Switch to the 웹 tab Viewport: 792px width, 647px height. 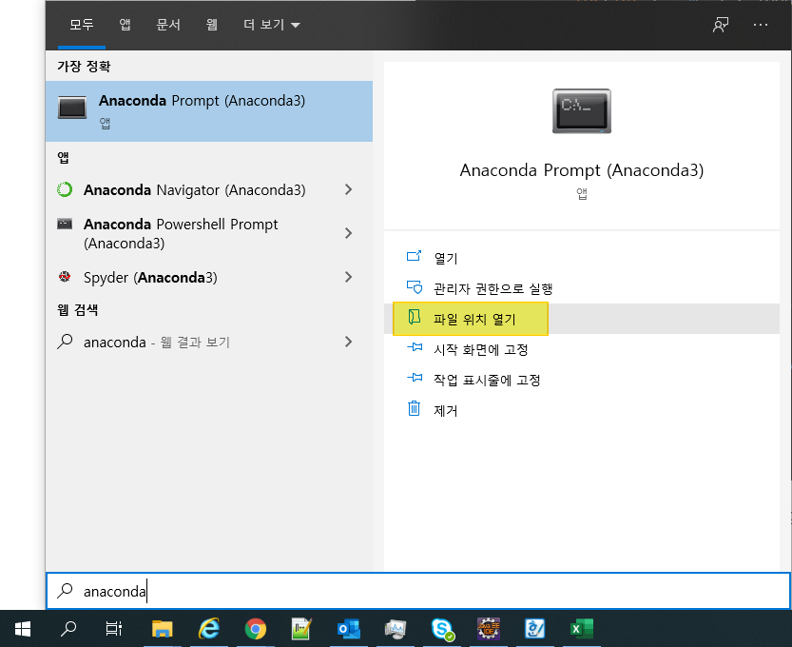pyautogui.click(x=212, y=25)
